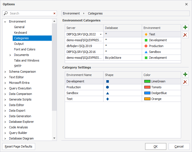Select Database Explorer in options tree

pos(21,122)
